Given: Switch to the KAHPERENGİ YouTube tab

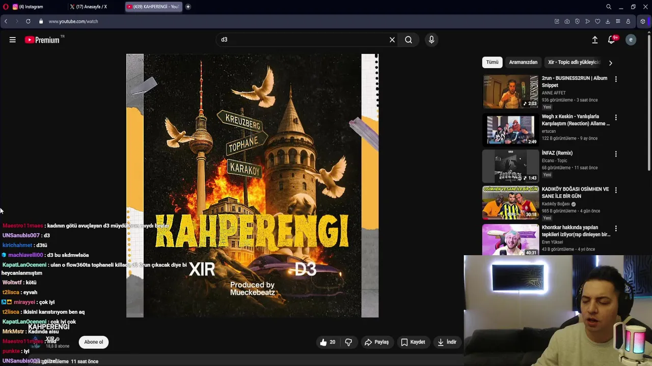Looking at the screenshot, I should pyautogui.click(x=153, y=7).
